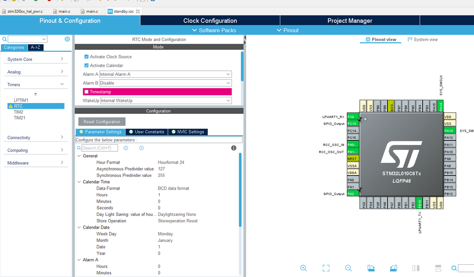Screen dimensions: 474x277
Task: Uncheck Activate Clock Source
Action: 86,56
